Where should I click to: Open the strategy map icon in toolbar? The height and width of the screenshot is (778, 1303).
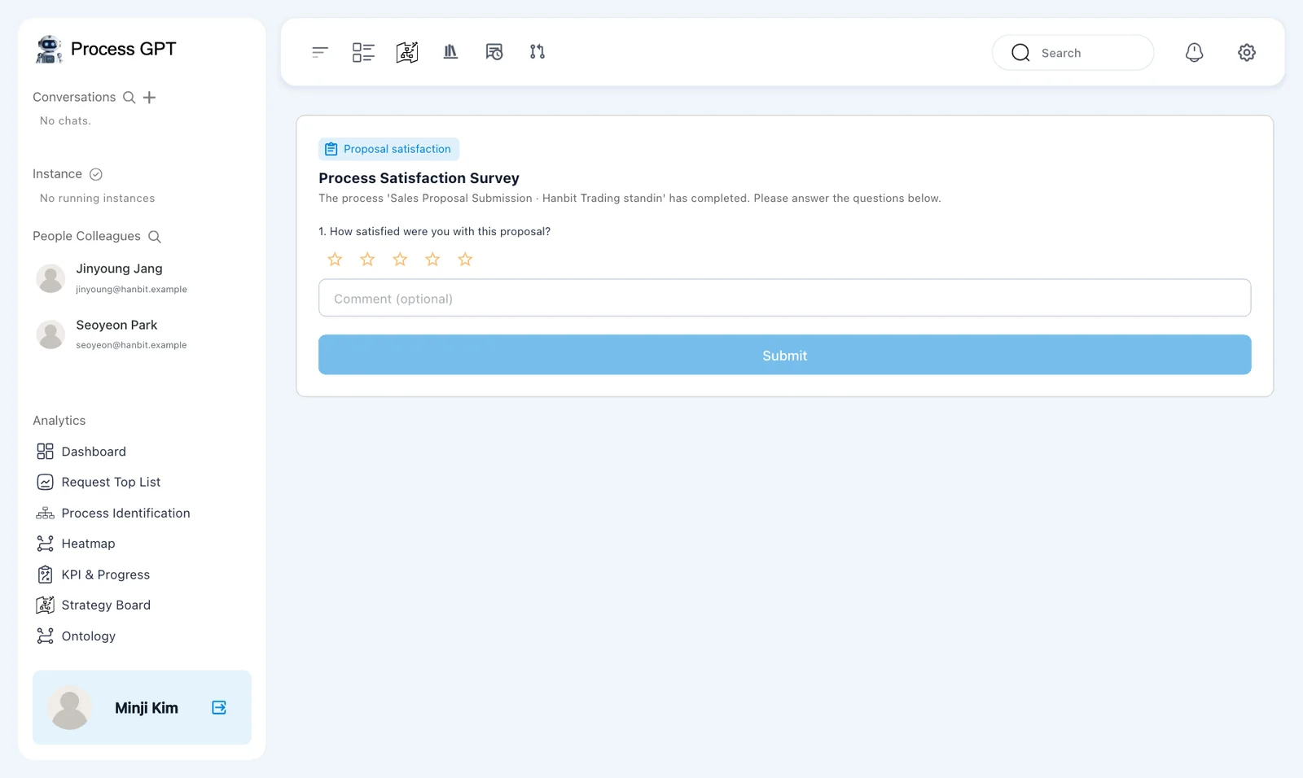407,52
